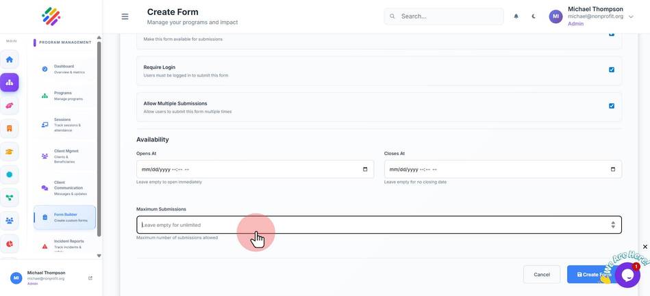Go to Client Mgmnt menu item
This screenshot has width=650, height=296.
64,156
